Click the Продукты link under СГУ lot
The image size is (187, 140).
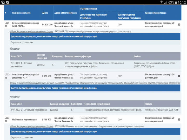15,97
